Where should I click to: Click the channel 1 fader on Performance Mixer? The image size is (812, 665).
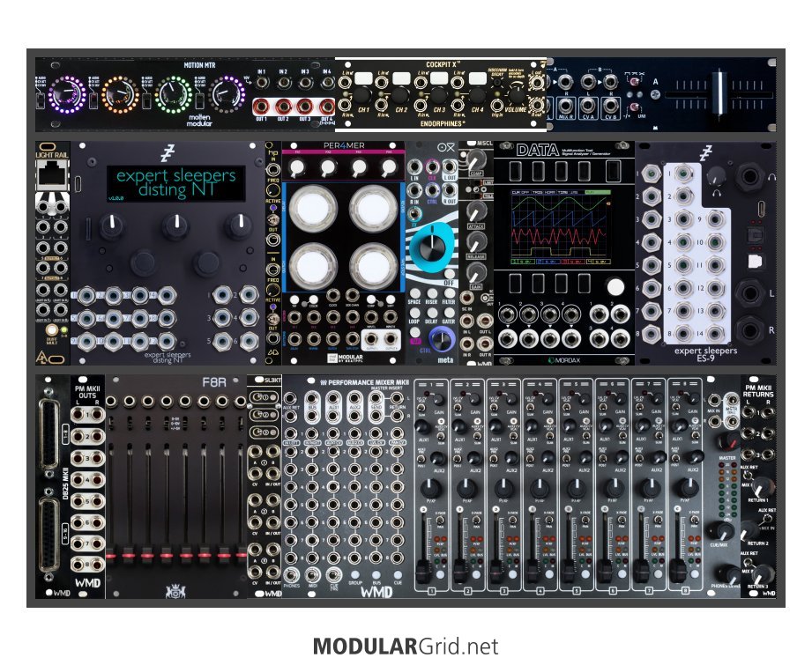point(423,573)
